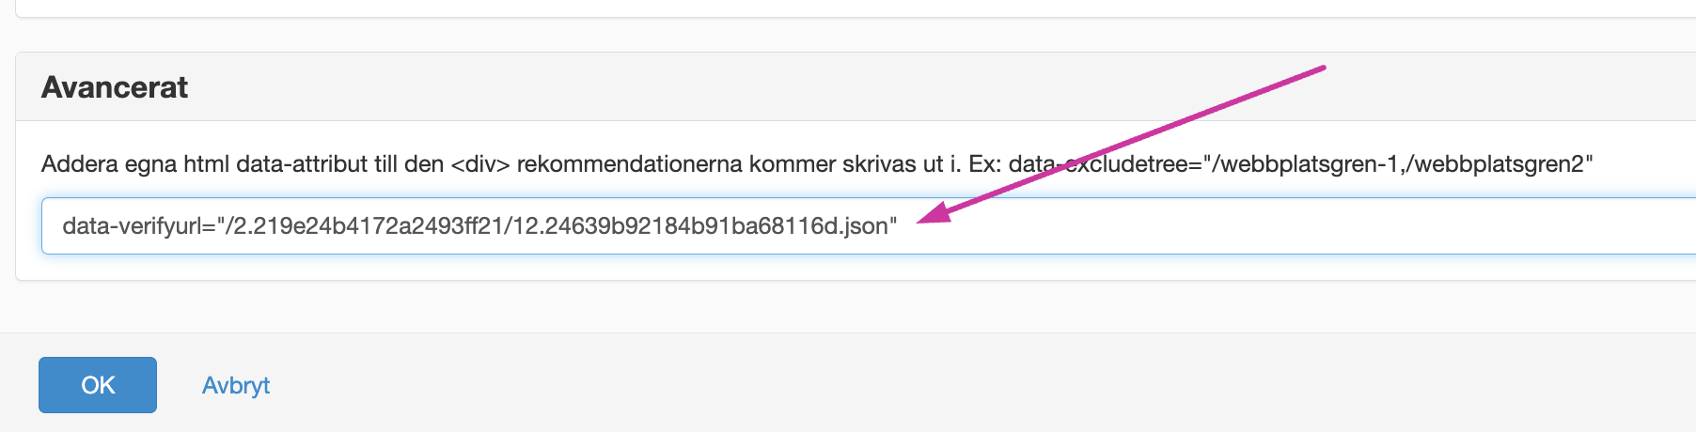
Task: Click the pink arrow's tail end
Action: [x=1321, y=68]
